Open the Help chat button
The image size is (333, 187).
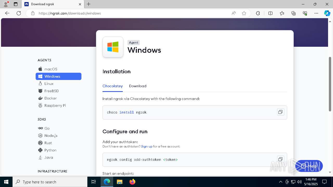[x=309, y=166]
